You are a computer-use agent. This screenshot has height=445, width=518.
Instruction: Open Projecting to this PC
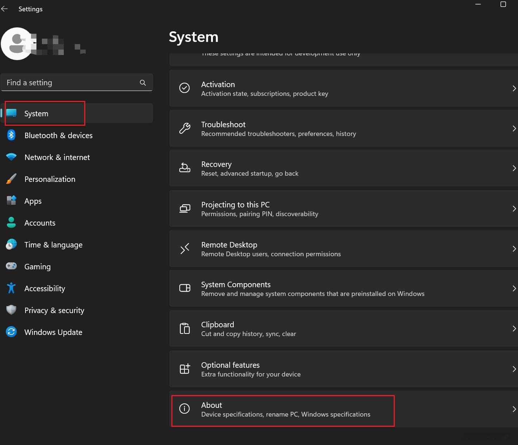click(343, 208)
